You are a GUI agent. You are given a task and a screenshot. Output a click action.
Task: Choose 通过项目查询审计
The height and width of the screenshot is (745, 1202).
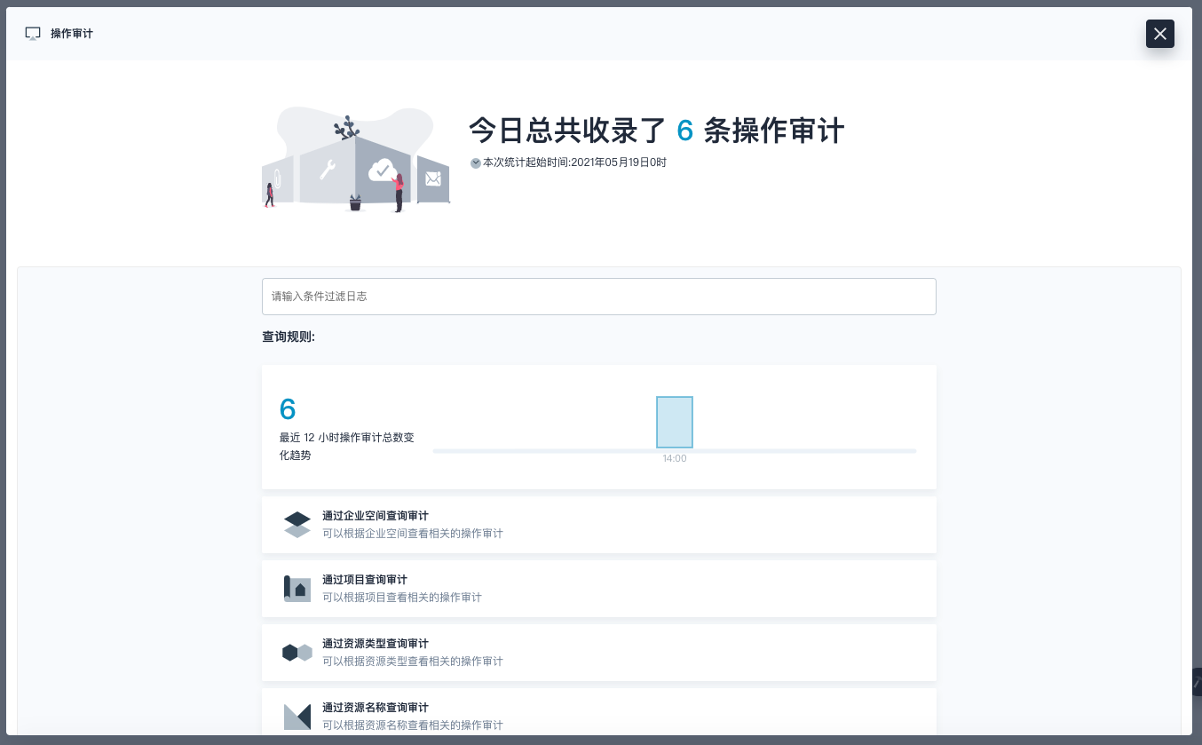(365, 580)
